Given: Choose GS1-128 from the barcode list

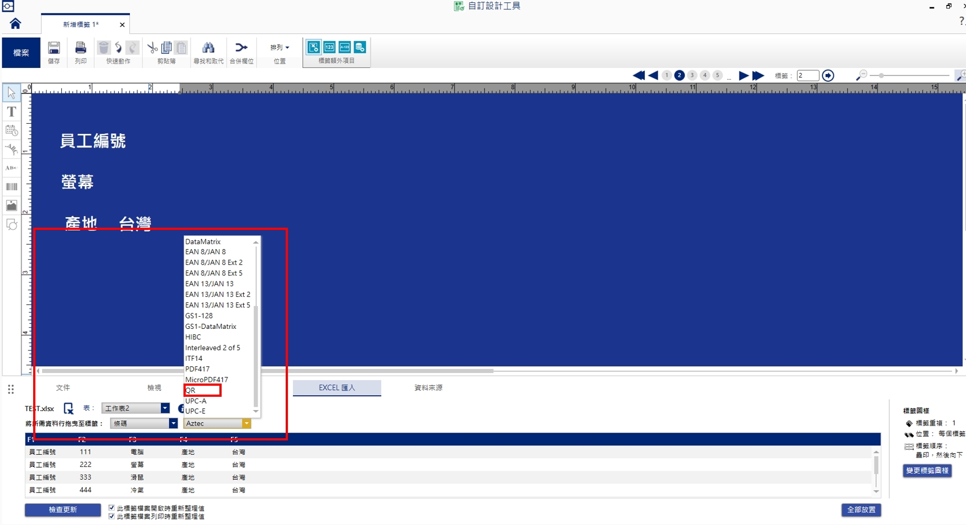Looking at the screenshot, I should (x=199, y=316).
